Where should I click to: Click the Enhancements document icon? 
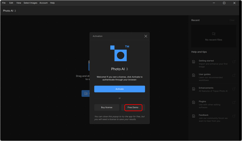pyautogui.click(x=194, y=89)
